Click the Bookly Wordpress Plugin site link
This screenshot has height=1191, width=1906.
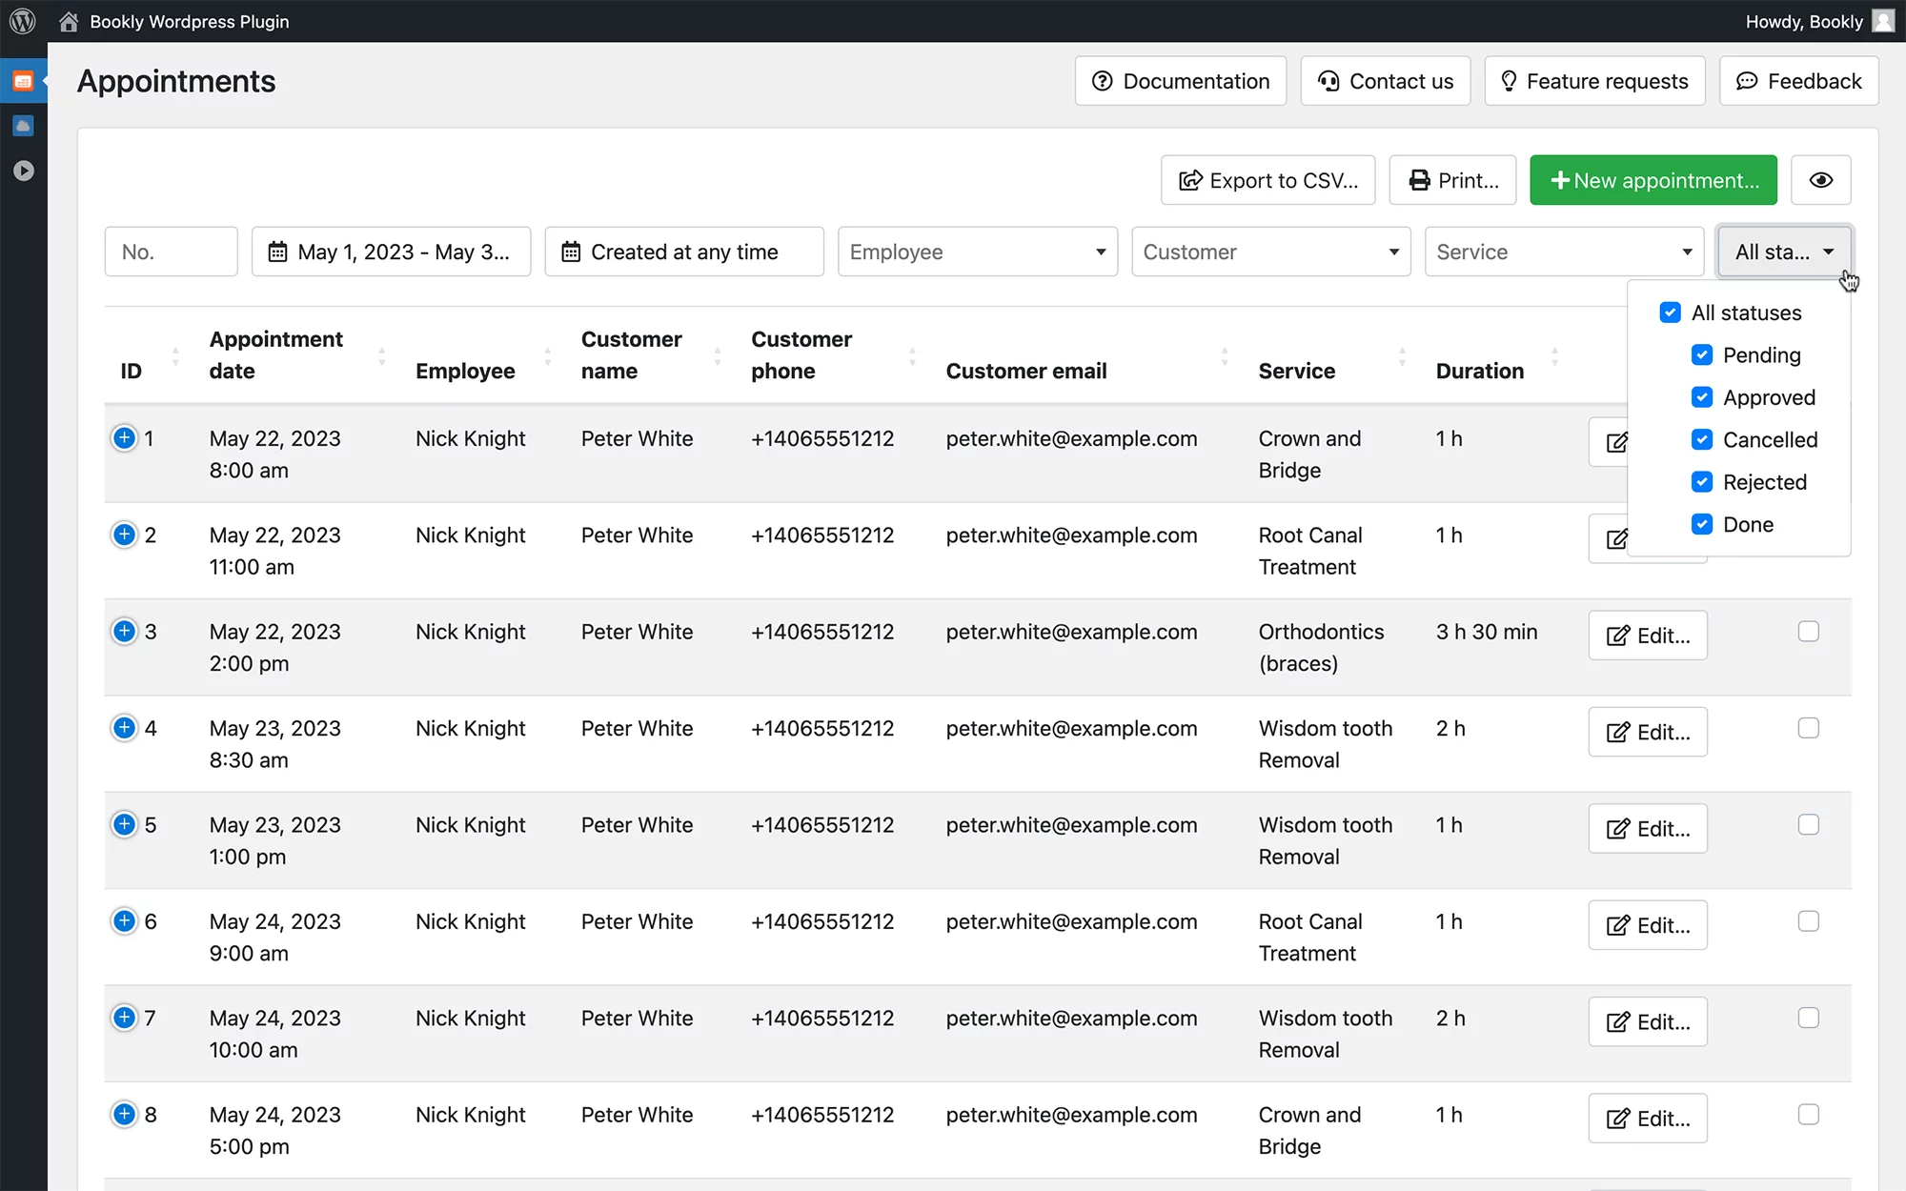189,21
